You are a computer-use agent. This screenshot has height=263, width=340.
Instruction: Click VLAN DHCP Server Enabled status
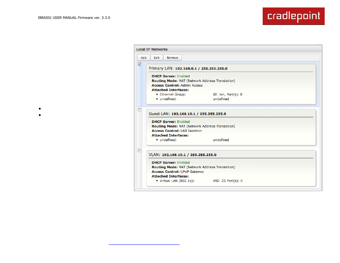[x=171, y=163]
